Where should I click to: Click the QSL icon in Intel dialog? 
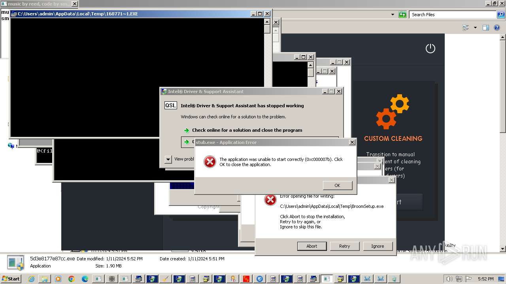[171, 105]
